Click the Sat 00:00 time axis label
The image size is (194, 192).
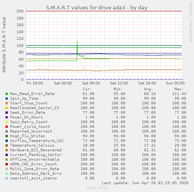63,83
